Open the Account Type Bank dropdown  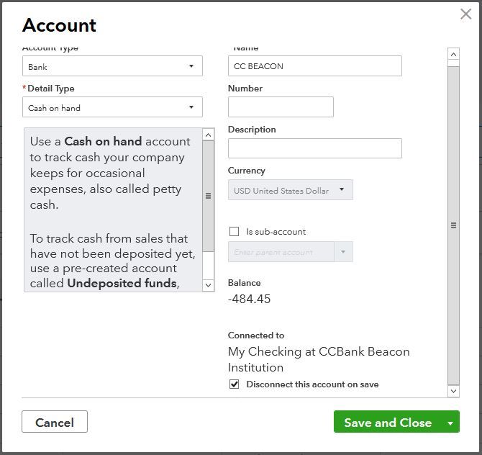(x=112, y=66)
